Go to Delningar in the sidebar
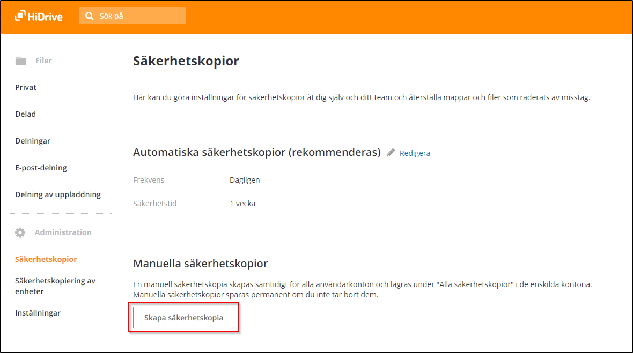 (33, 141)
